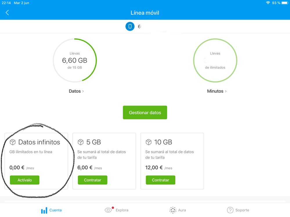
Task: Expand the Minutos usage details
Action: 217,91
